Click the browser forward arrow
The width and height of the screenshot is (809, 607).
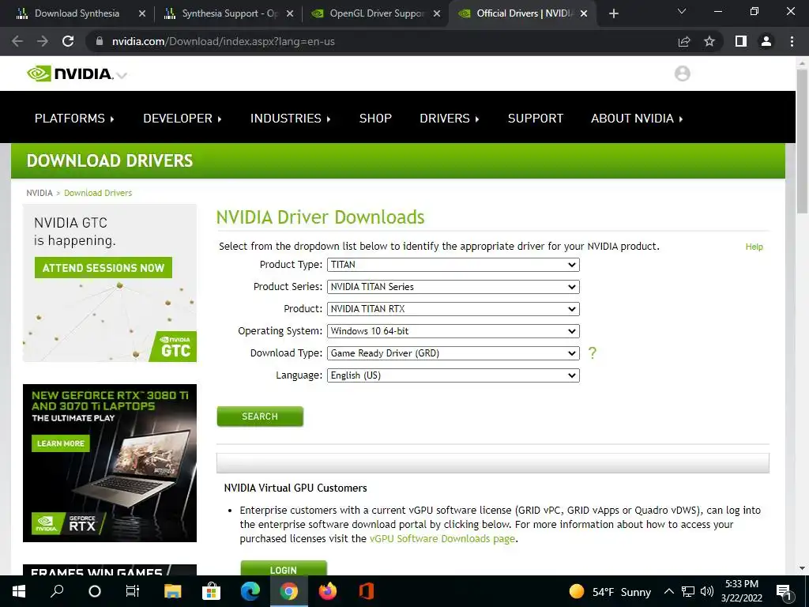[x=43, y=41]
